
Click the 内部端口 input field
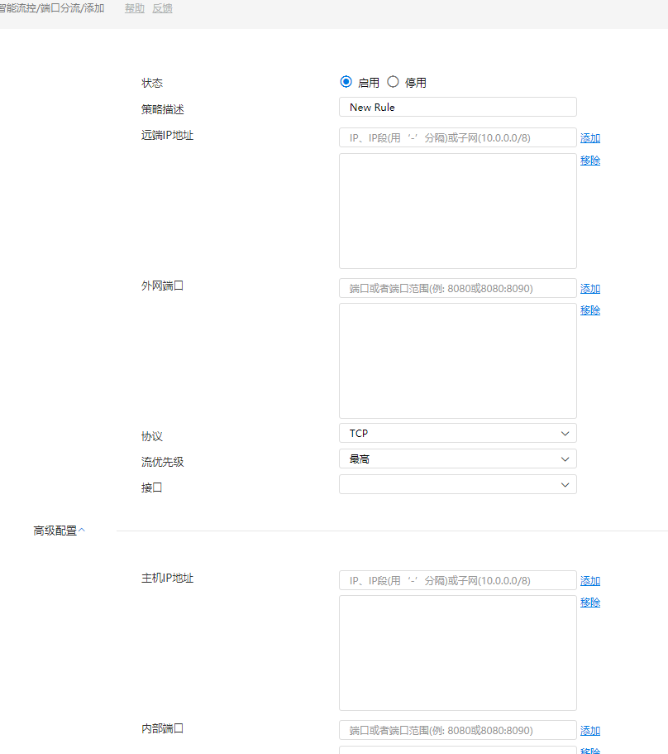pyautogui.click(x=457, y=730)
